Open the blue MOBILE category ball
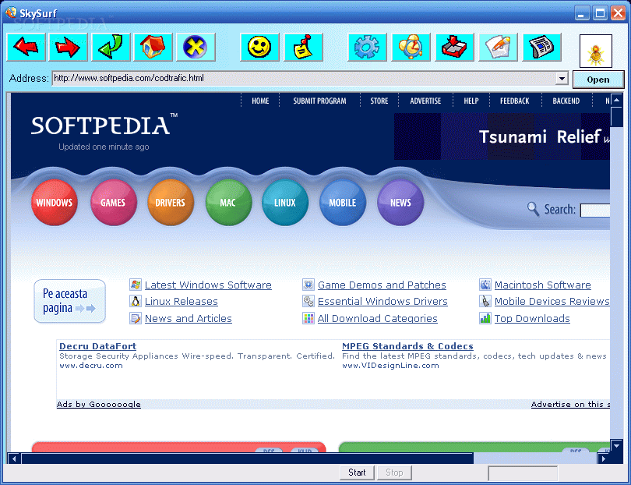Viewport: 631px width, 485px height. 343,202
